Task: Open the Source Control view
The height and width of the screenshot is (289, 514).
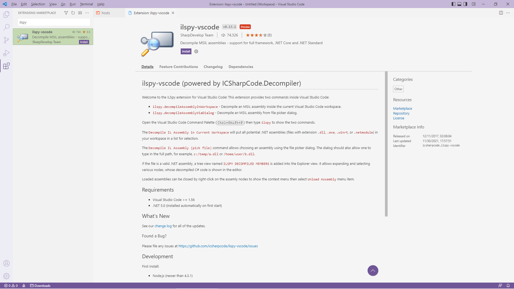Action: 6,40
